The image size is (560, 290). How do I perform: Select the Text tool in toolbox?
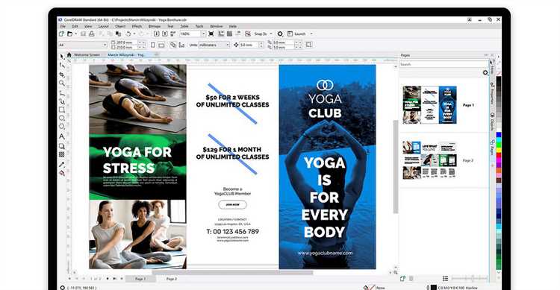[x=62, y=136]
